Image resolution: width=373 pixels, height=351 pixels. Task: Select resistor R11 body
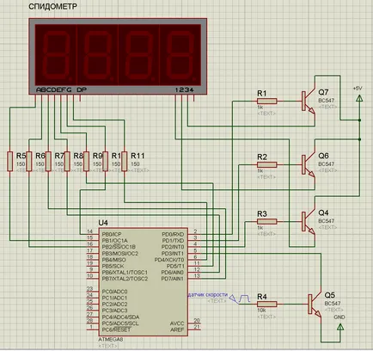pyautogui.click(x=124, y=162)
